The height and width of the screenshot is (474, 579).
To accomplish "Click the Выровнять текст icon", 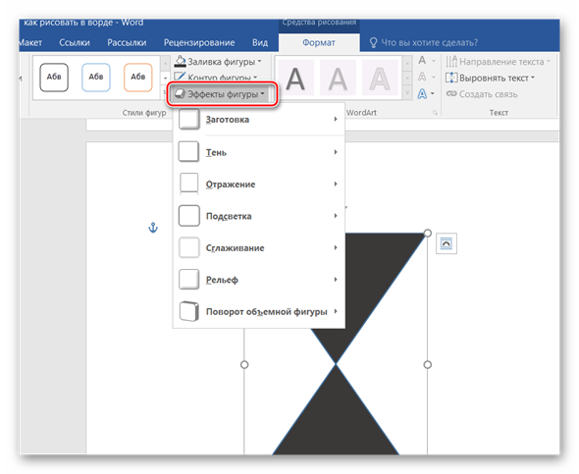I will coord(451,78).
